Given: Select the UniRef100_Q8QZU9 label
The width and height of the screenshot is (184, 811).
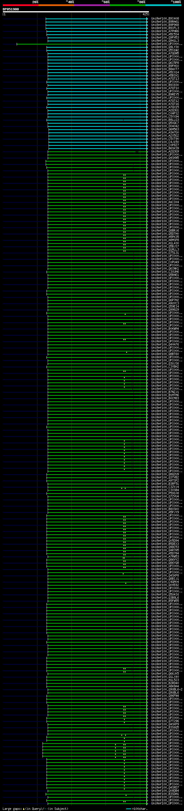Looking at the screenshot, I should pyautogui.click(x=165, y=474).
